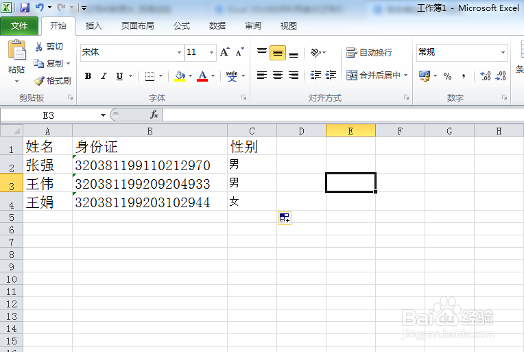The height and width of the screenshot is (352, 524).
Task: Undo the last action
Action: [39, 8]
